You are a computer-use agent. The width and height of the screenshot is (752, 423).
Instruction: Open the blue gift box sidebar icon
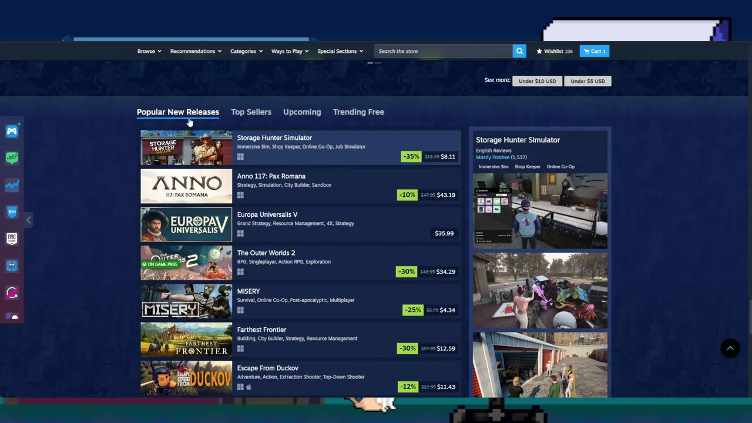tap(12, 266)
